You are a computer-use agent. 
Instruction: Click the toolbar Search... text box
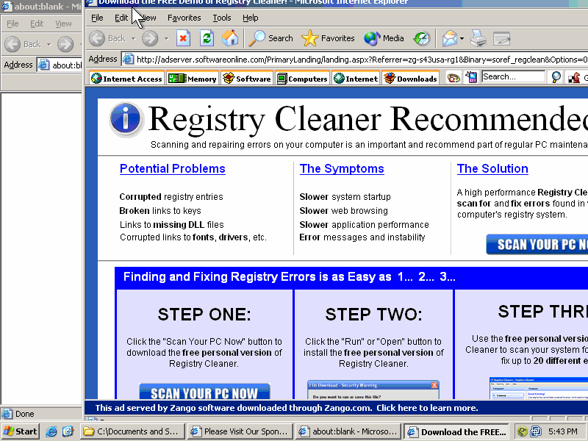[x=513, y=76]
